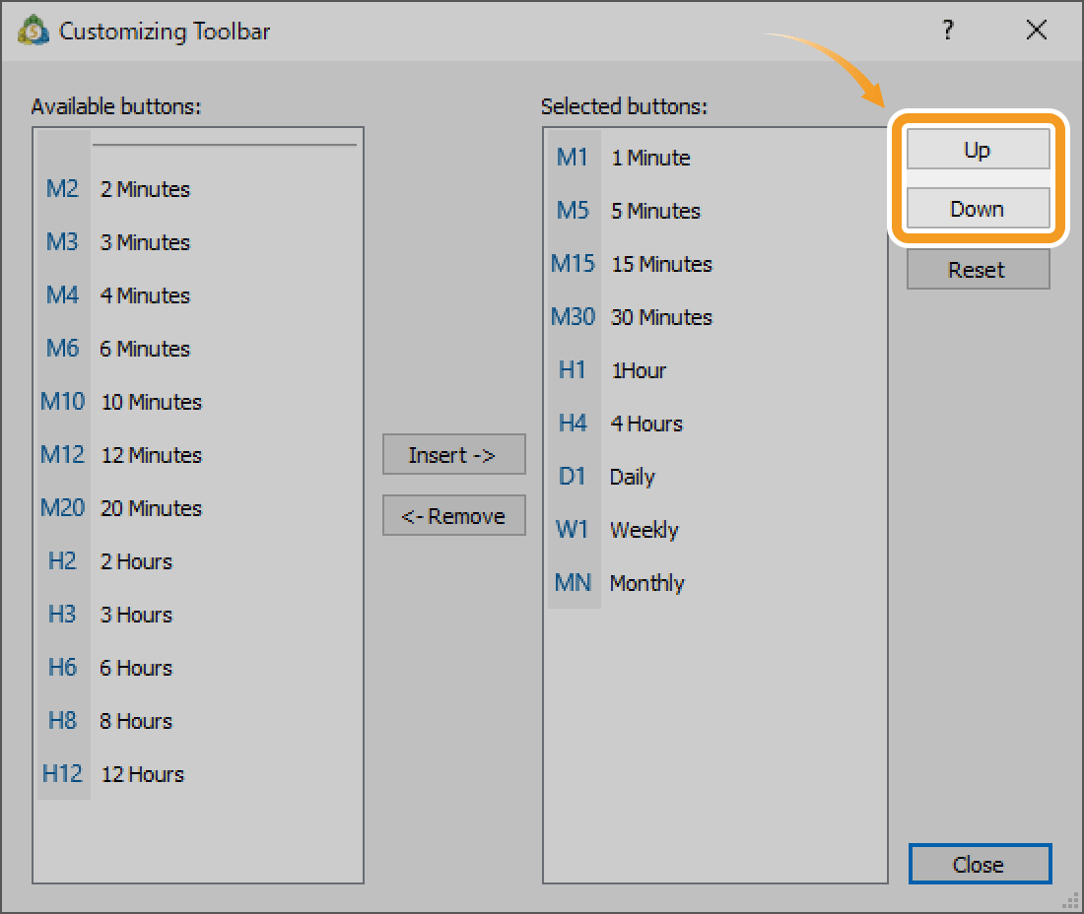The width and height of the screenshot is (1084, 914).
Task: Select the M10 timeframe icon
Action: (62, 402)
